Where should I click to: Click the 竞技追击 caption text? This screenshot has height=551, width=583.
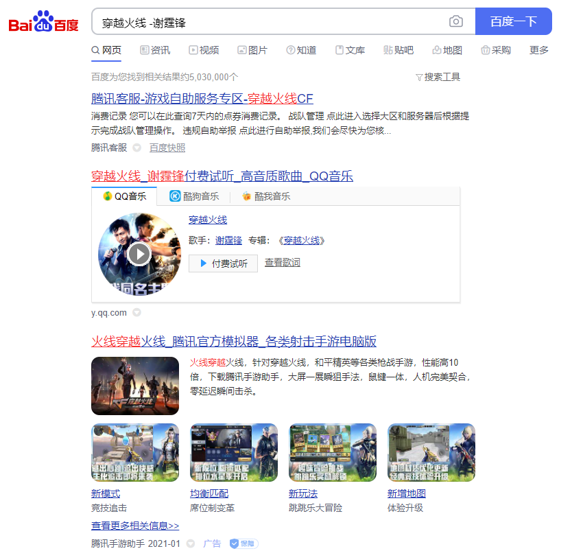point(109,508)
